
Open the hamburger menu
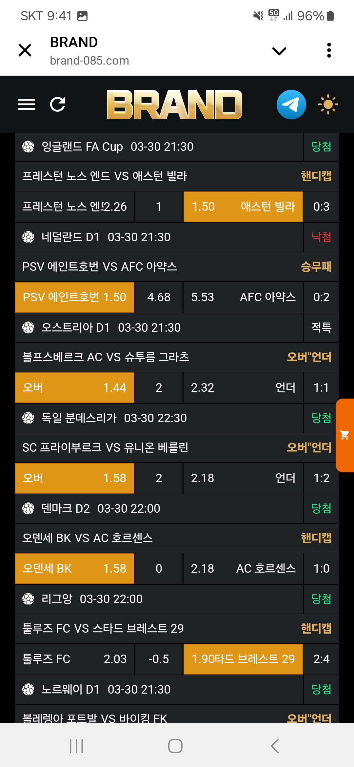[x=27, y=105]
